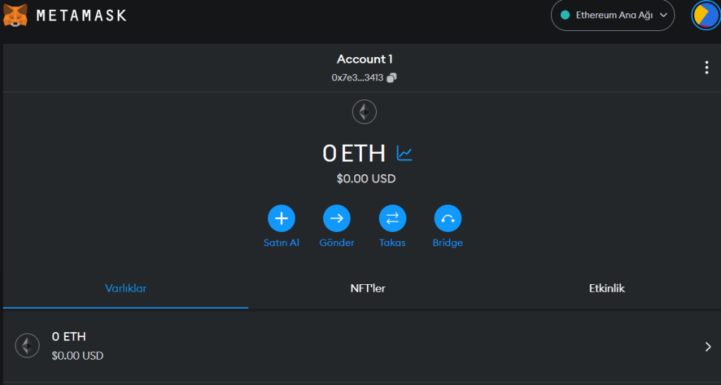Click the MetaMask fox logo

16,15
